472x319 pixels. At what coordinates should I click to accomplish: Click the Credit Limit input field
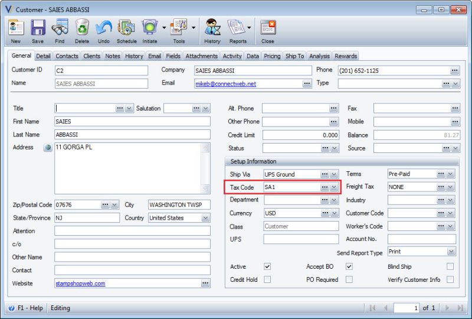301,135
